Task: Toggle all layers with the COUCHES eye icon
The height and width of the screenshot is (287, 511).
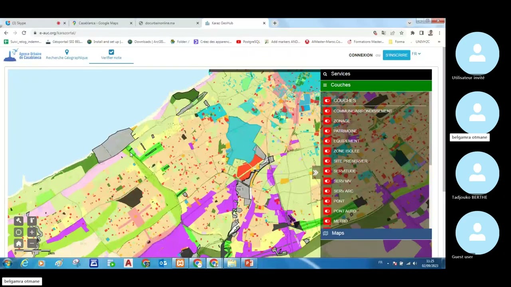Action: pyautogui.click(x=327, y=100)
